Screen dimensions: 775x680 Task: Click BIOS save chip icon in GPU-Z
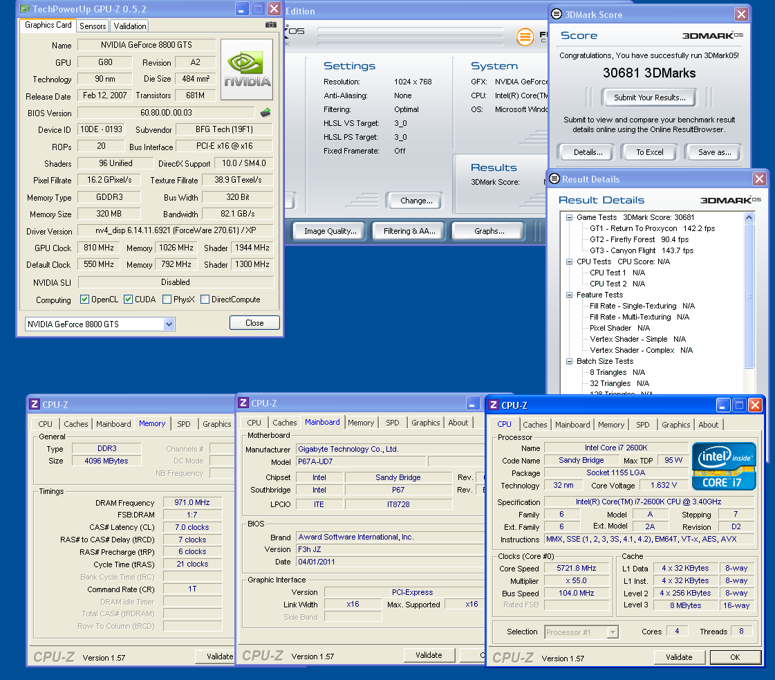tap(266, 113)
